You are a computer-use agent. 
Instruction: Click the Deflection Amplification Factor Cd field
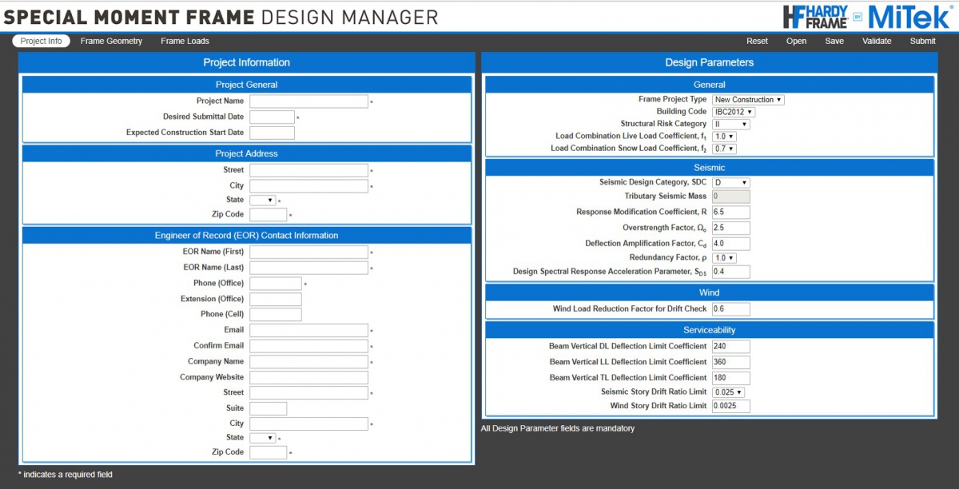point(730,243)
